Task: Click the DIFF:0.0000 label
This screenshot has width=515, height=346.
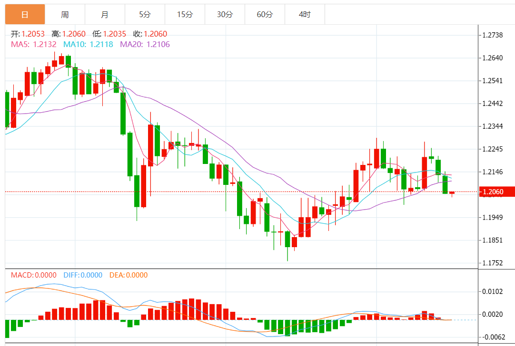Action: 83,275
